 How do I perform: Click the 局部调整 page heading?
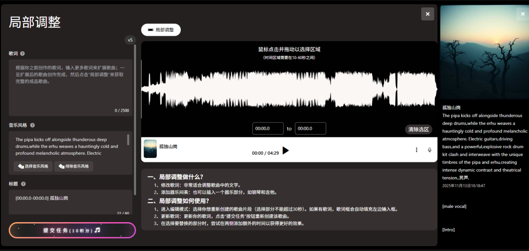(x=35, y=23)
